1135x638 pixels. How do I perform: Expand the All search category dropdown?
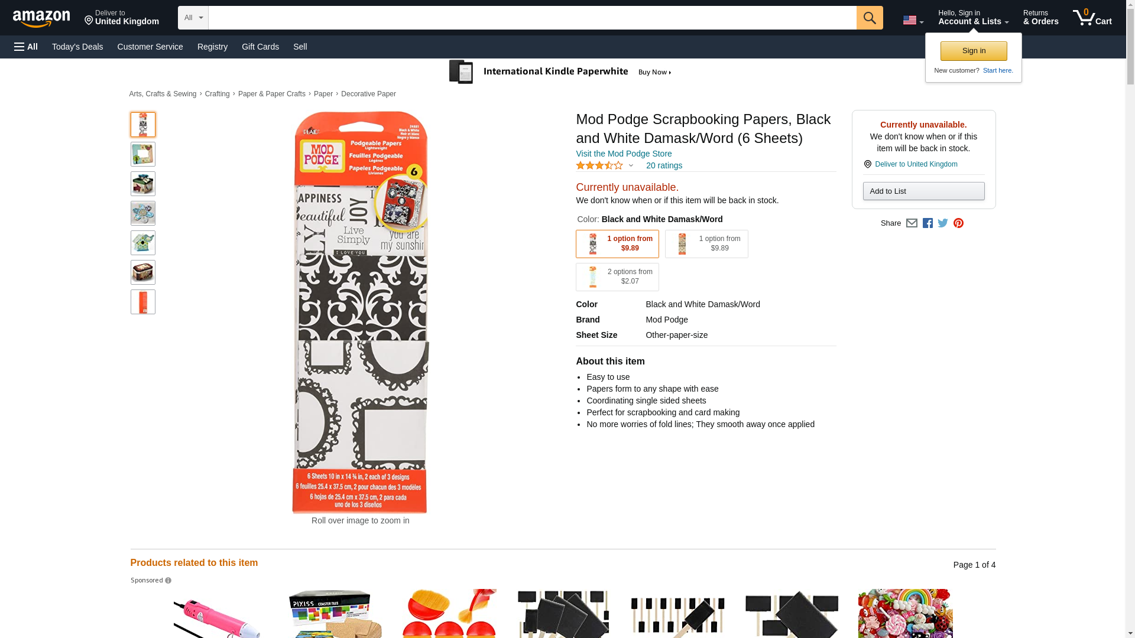(193, 18)
